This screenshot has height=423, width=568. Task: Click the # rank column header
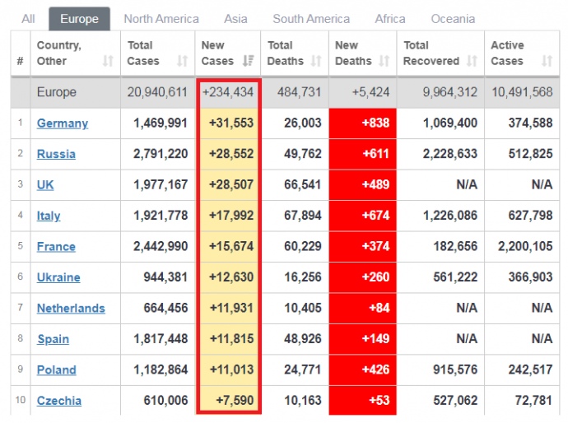tap(21, 61)
